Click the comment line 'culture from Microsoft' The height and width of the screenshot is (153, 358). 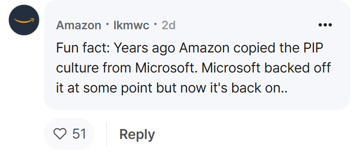point(193,68)
